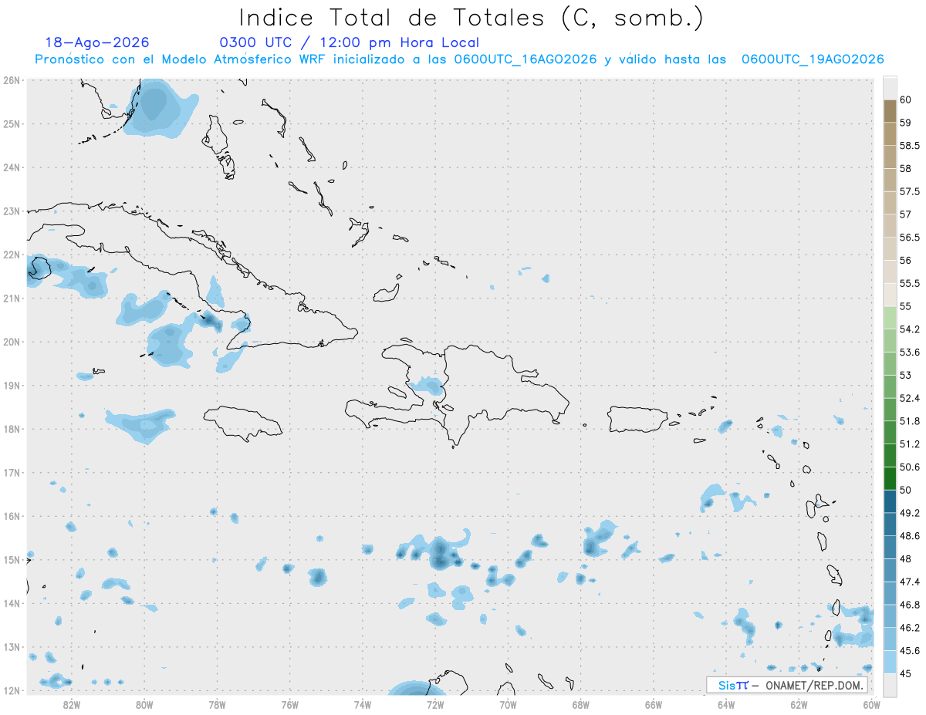Viewport: 926px width, 715px height.
Task: Click the colorbar value "57"
Action: (x=906, y=214)
